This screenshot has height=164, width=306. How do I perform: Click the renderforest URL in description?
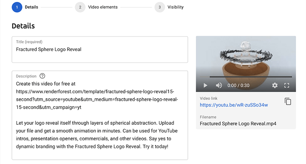pyautogui.click(x=97, y=99)
